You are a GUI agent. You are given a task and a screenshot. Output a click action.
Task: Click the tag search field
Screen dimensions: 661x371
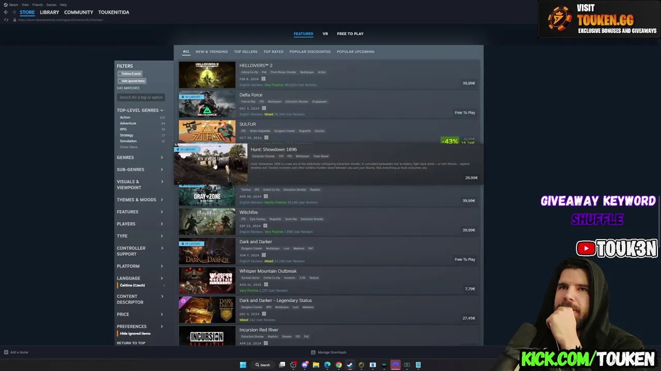(x=141, y=97)
